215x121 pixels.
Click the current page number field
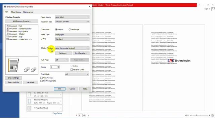80,115
